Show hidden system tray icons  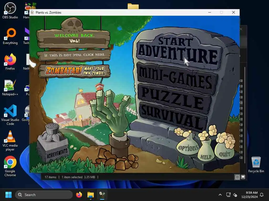(220, 195)
